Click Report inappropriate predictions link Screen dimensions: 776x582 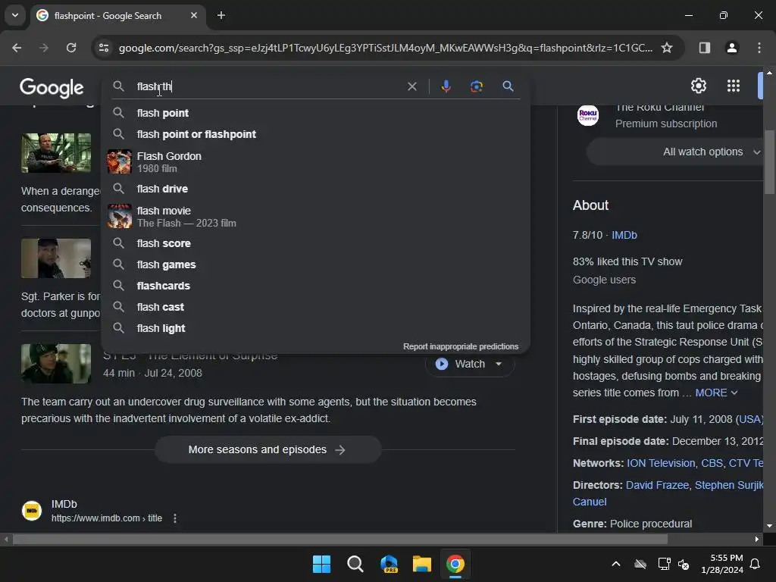(461, 346)
